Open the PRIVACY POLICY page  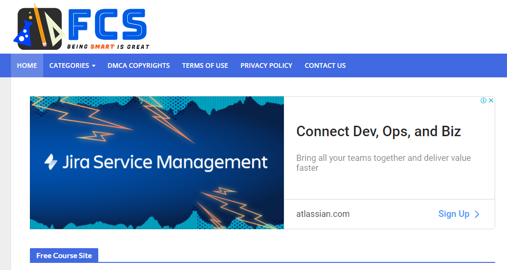266,65
